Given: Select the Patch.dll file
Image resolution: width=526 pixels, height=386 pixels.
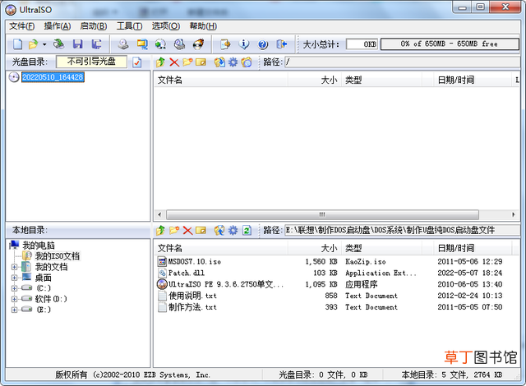Looking at the screenshot, I should point(187,273).
